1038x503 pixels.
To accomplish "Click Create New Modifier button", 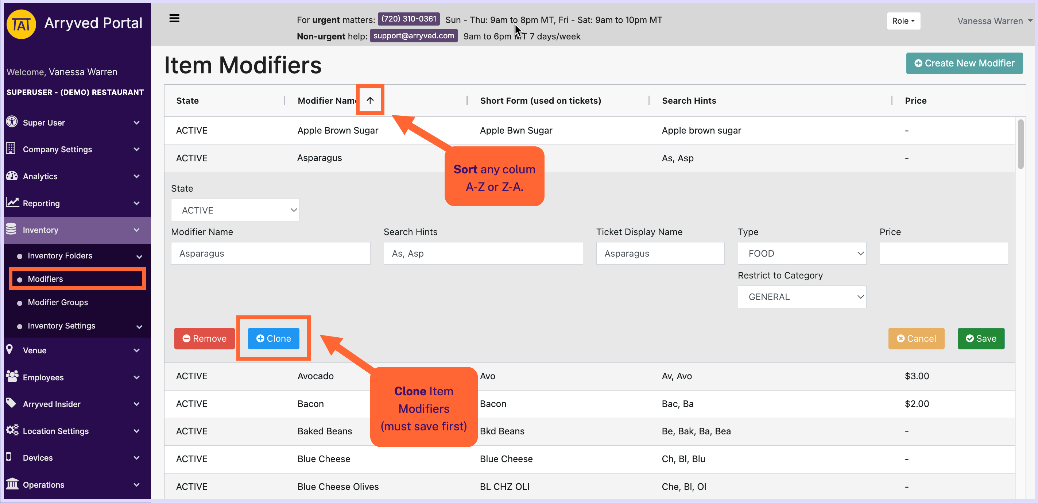I will (964, 63).
